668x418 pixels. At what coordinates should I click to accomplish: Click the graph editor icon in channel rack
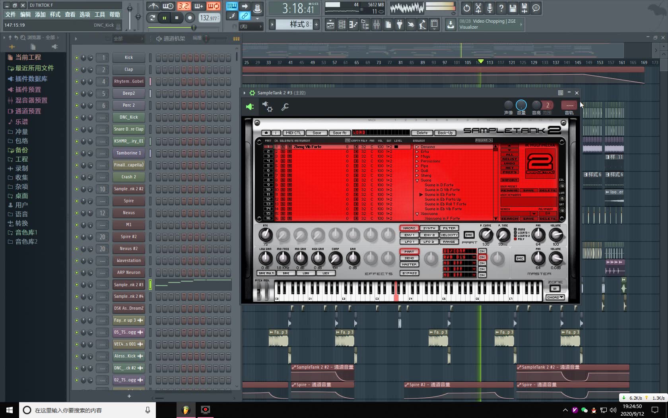pos(236,39)
